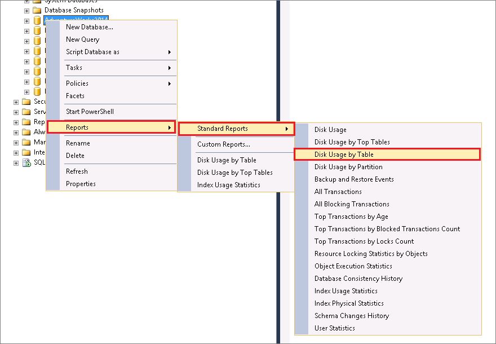Expand the Security node
Image resolution: width=496 pixels, height=344 pixels.
pyautogui.click(x=15, y=102)
